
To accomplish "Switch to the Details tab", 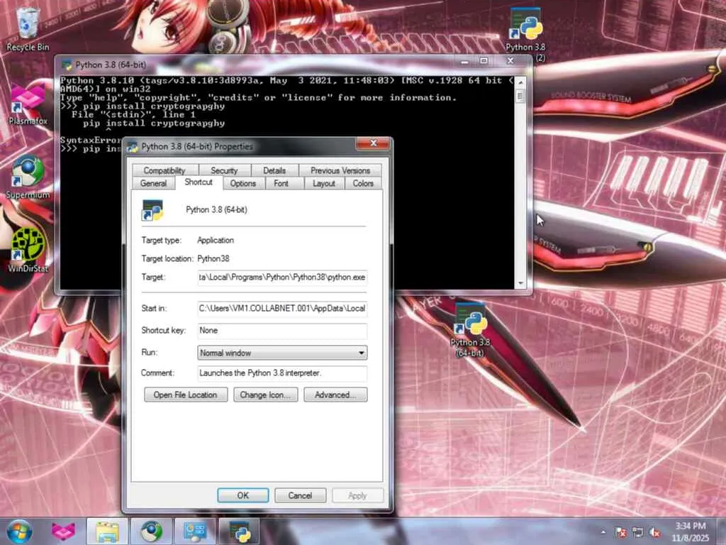I will click(274, 170).
